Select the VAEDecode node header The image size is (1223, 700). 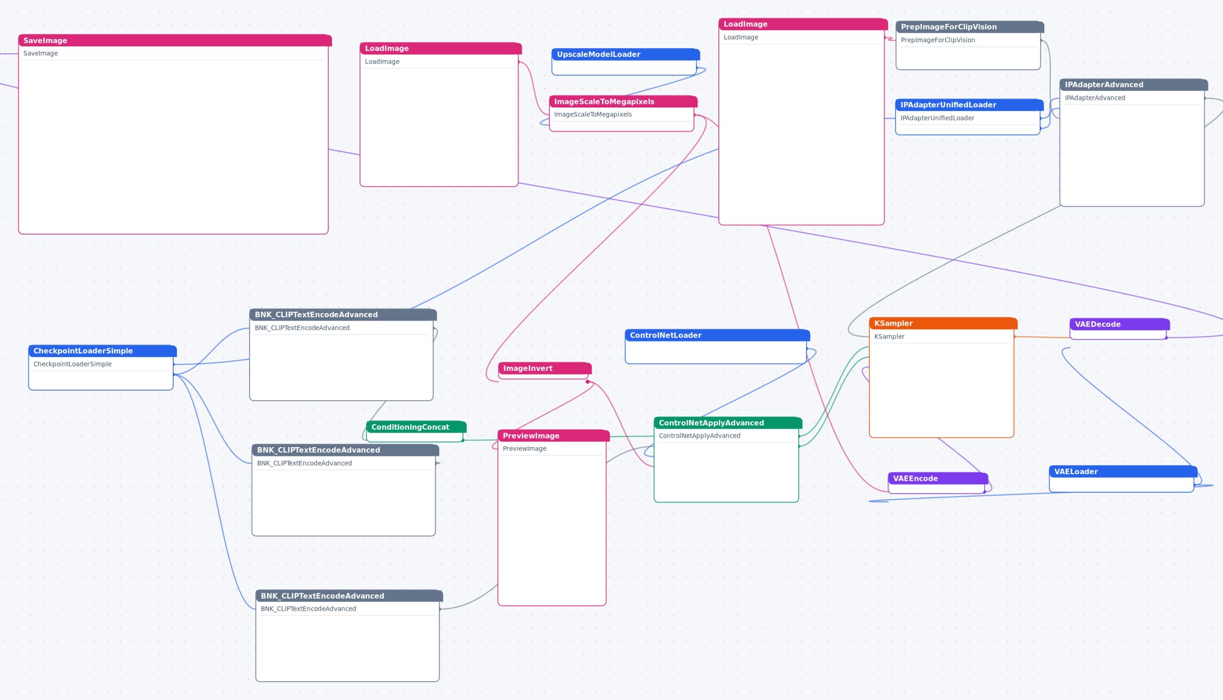(1120, 324)
